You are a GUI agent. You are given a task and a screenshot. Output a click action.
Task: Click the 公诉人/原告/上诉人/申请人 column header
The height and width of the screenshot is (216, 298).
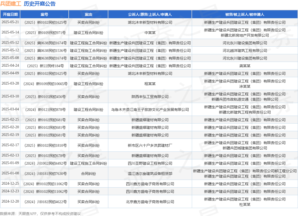coord(150,14)
